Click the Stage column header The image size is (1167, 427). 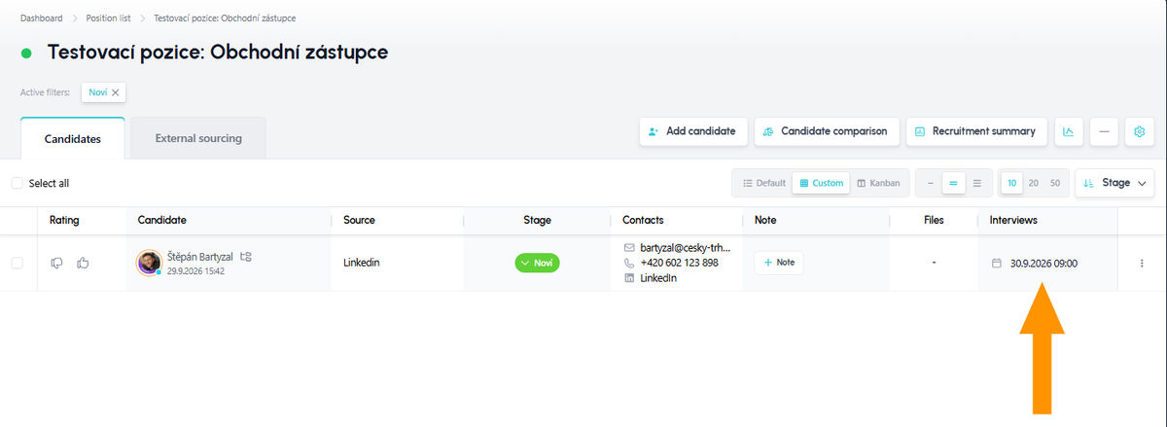537,221
